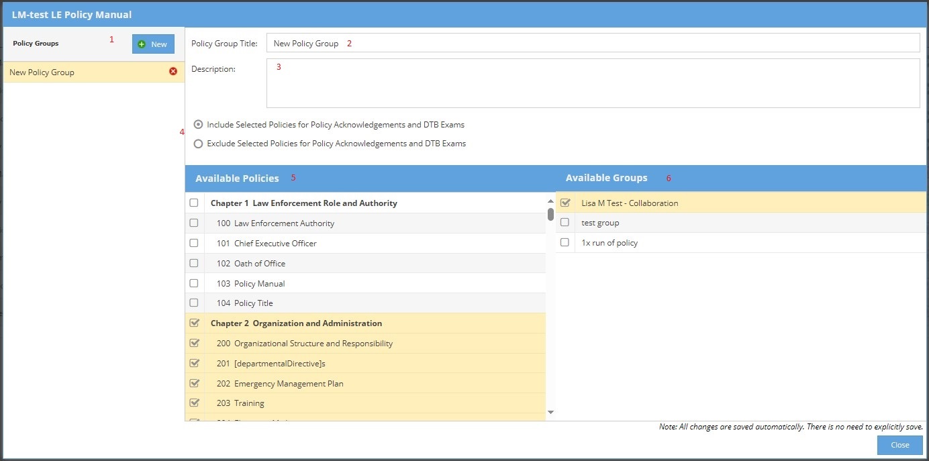Click the 1x run of policy row text

[609, 242]
